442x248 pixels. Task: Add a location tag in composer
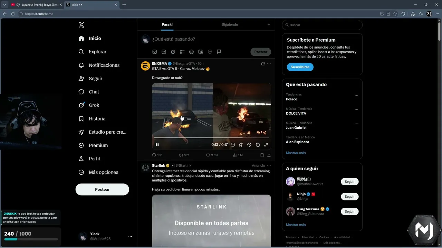[x=210, y=52]
